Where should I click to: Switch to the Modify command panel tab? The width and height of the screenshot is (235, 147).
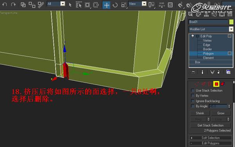(199, 14)
